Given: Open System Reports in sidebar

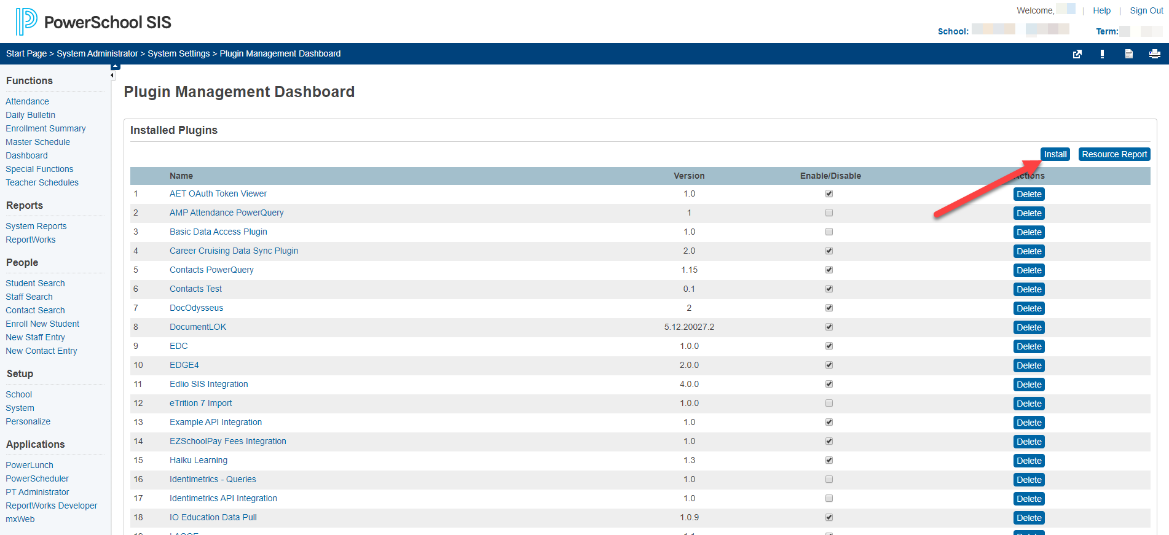Looking at the screenshot, I should [36, 226].
